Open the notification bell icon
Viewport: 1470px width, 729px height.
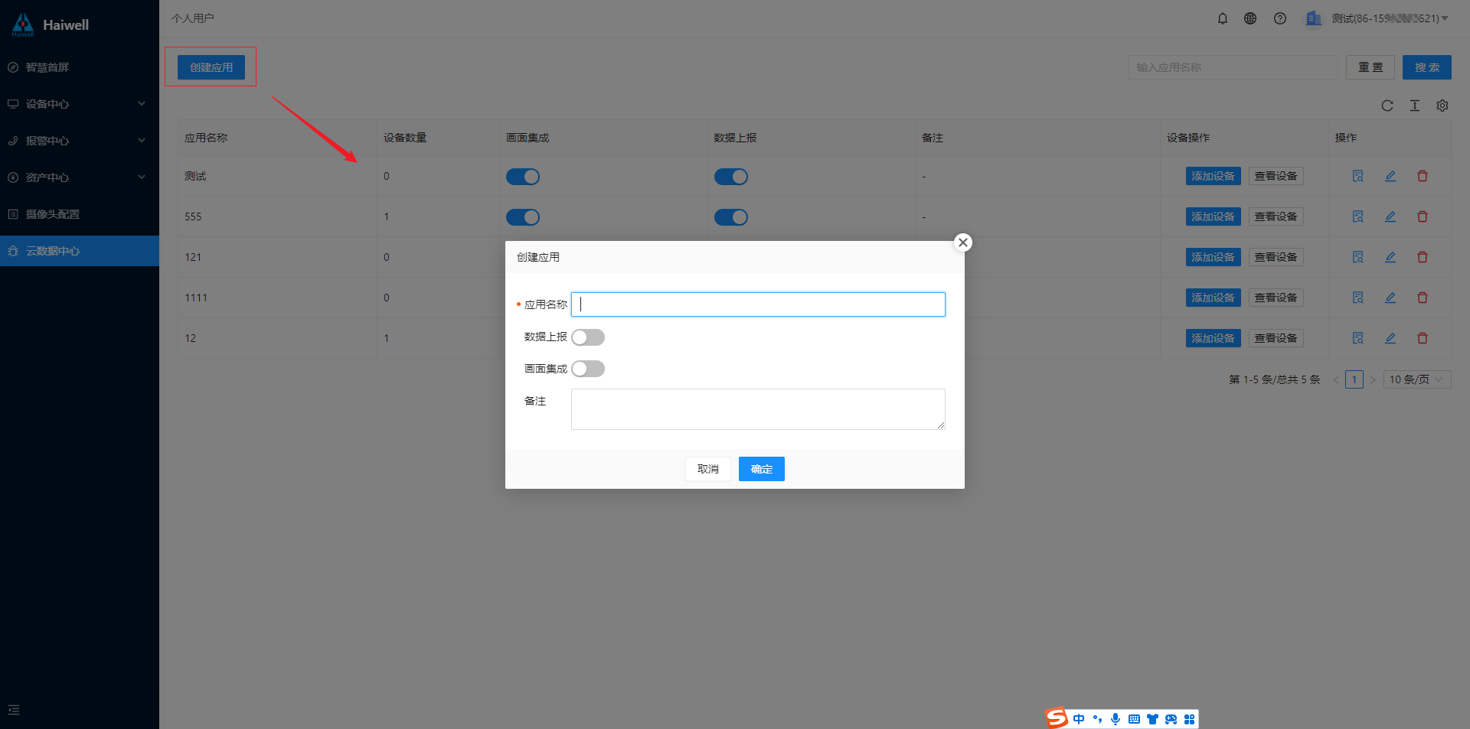[1223, 18]
